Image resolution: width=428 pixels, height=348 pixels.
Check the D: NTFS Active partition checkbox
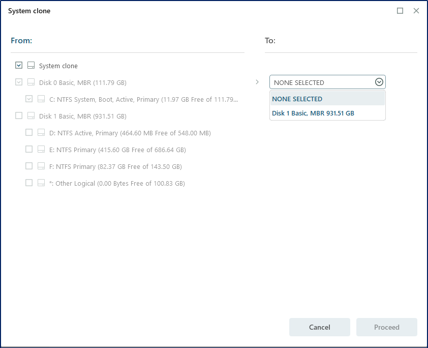click(29, 132)
